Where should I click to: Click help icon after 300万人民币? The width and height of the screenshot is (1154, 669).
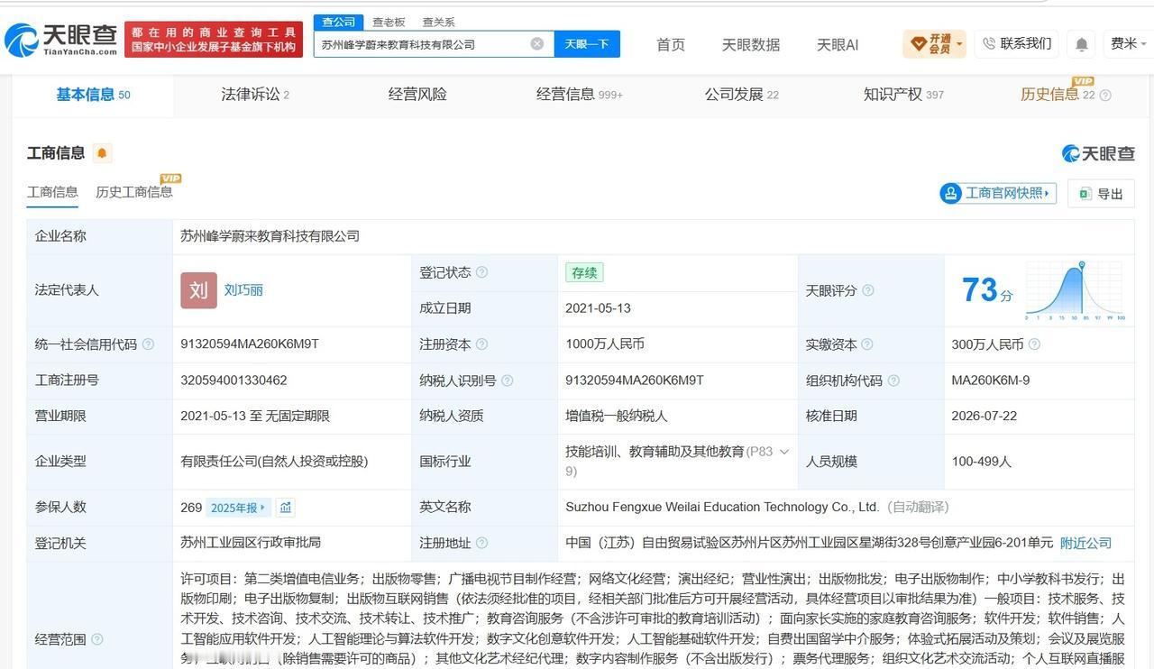tap(1034, 344)
